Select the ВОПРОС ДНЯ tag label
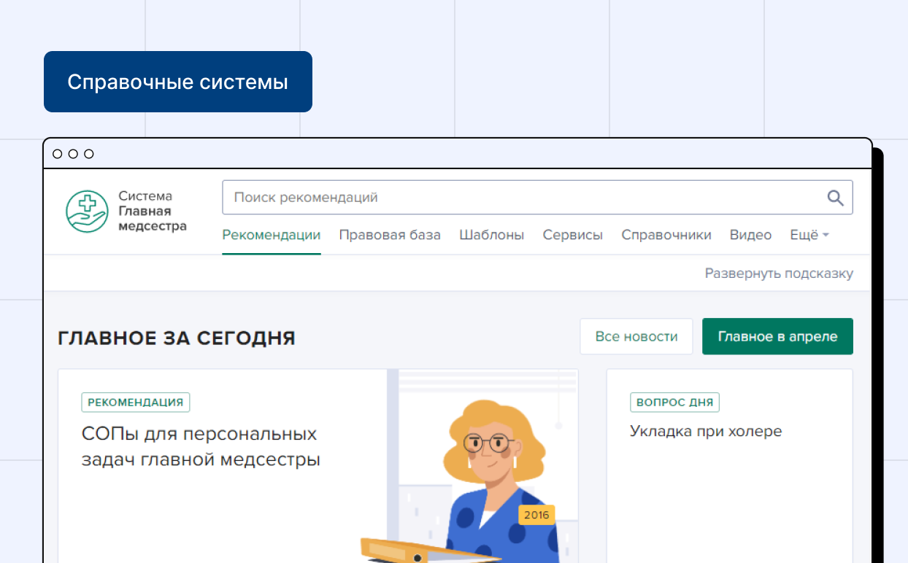The image size is (908, 563). point(675,402)
